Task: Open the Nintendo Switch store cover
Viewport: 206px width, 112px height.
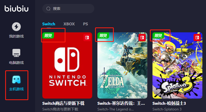Action: coord(67,65)
